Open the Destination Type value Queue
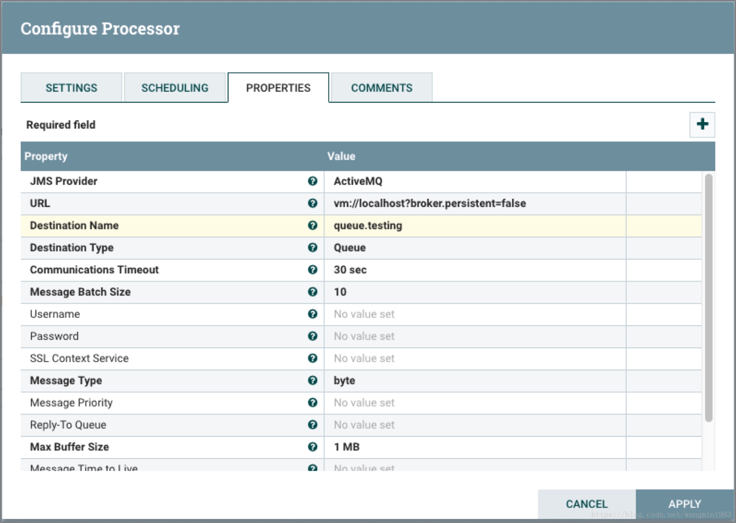This screenshot has height=523, width=736. 475,248
